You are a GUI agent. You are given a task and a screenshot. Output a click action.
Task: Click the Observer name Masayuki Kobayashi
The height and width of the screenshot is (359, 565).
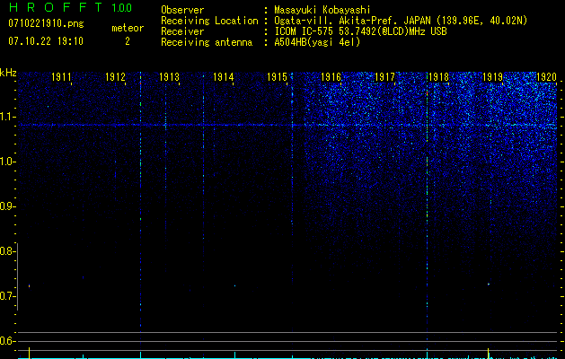click(x=322, y=10)
